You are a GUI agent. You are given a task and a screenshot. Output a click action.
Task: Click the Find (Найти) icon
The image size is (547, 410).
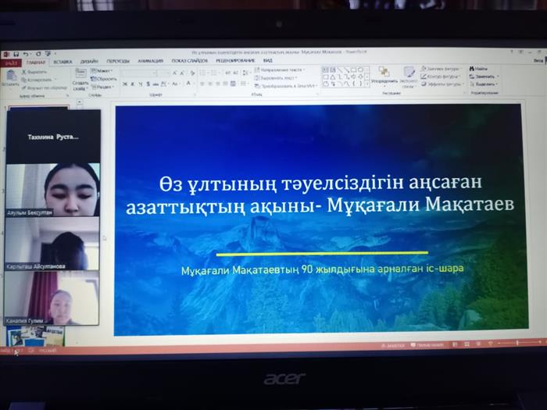pyautogui.click(x=480, y=69)
